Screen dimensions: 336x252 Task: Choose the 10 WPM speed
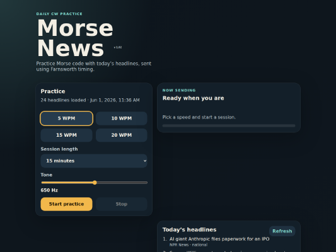click(x=122, y=118)
